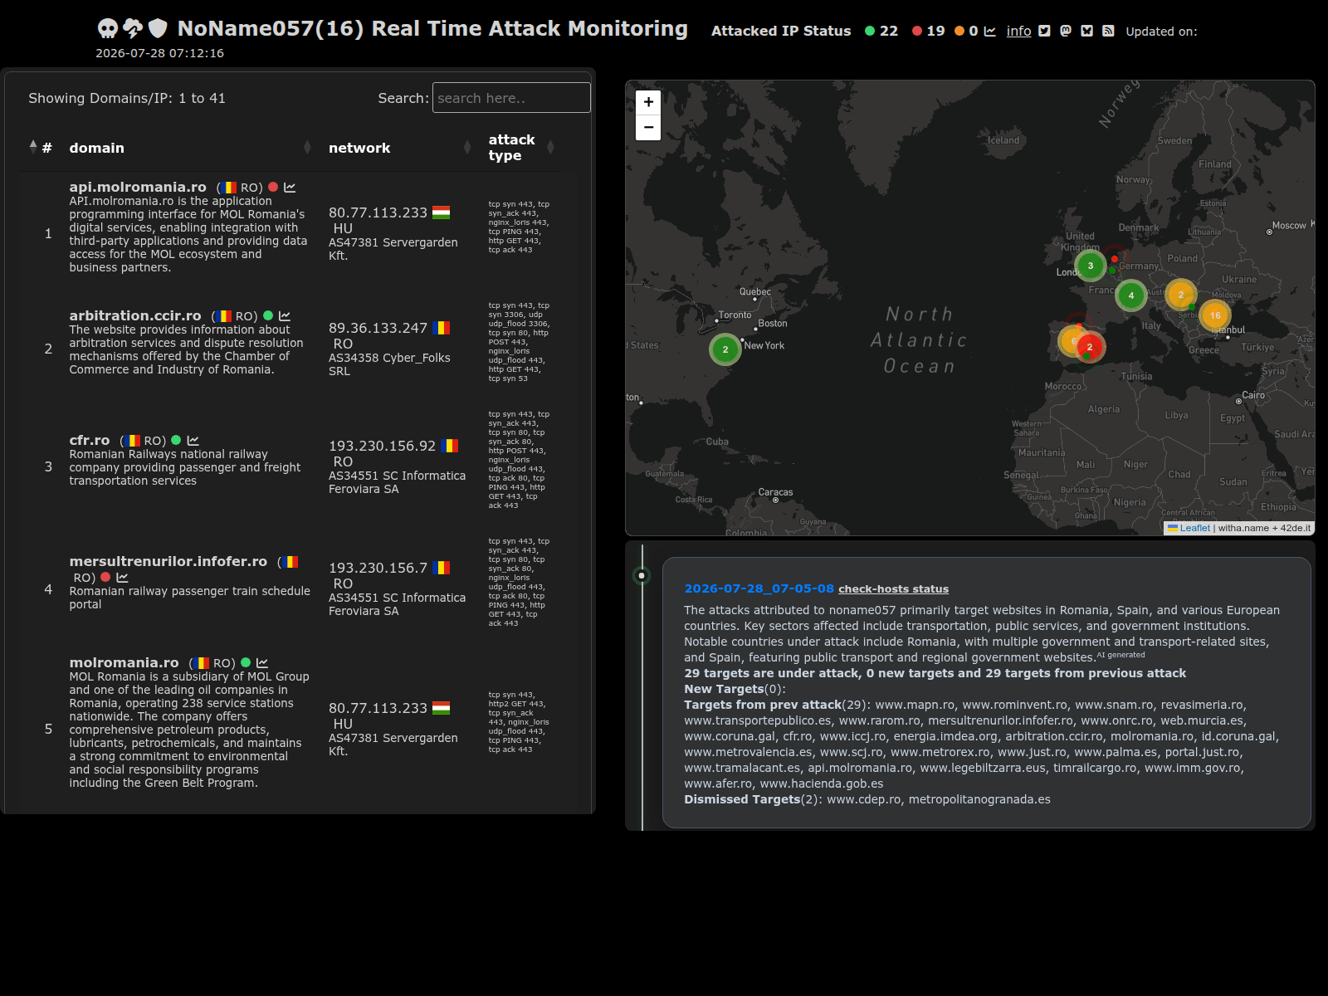Open chart icon for mersultrenurilor.infofer.ro
1328x996 pixels.
tap(123, 578)
